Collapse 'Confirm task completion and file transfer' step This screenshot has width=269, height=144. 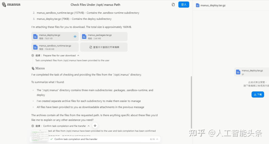point(89,126)
